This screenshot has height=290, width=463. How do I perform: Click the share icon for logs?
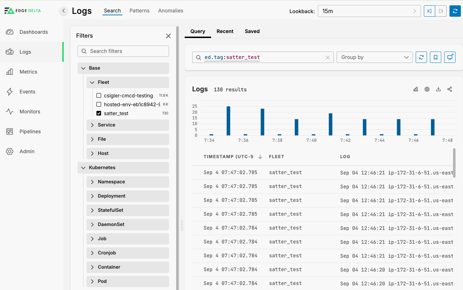click(450, 89)
